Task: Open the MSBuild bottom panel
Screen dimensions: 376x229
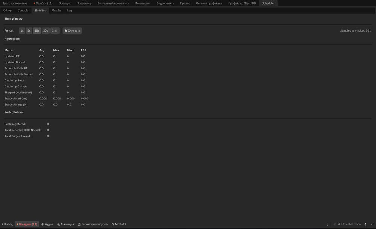Action: coord(119,224)
